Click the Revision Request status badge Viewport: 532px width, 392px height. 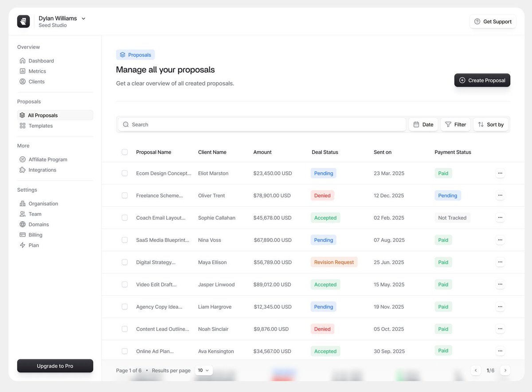[334, 262]
